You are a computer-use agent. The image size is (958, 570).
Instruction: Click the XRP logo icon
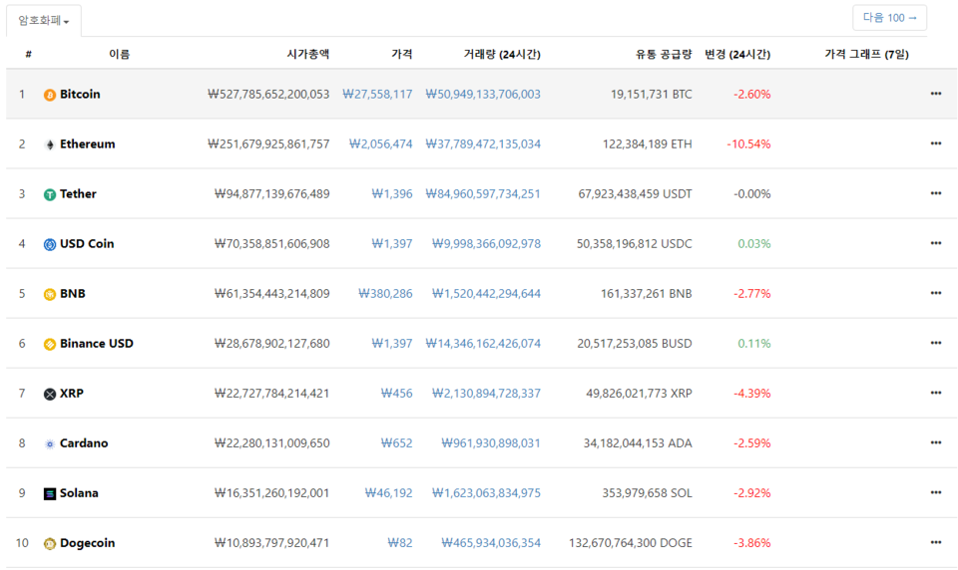[x=50, y=394]
